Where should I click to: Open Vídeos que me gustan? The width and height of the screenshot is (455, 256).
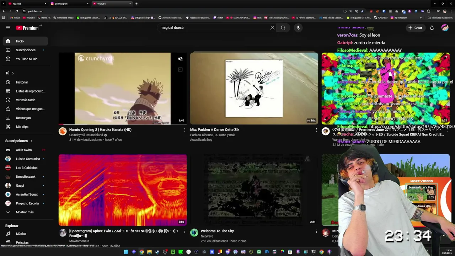coord(25,109)
